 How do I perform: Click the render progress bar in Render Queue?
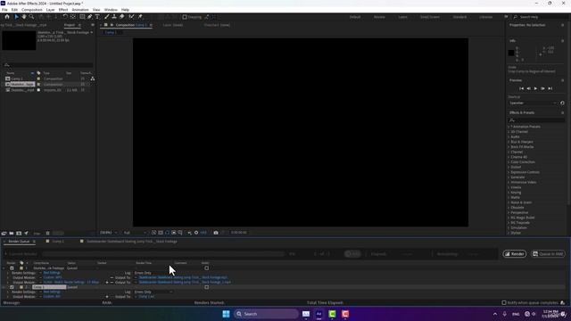click(x=162, y=254)
